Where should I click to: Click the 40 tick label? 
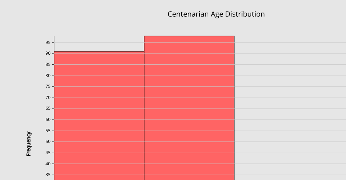pyautogui.click(x=48, y=164)
